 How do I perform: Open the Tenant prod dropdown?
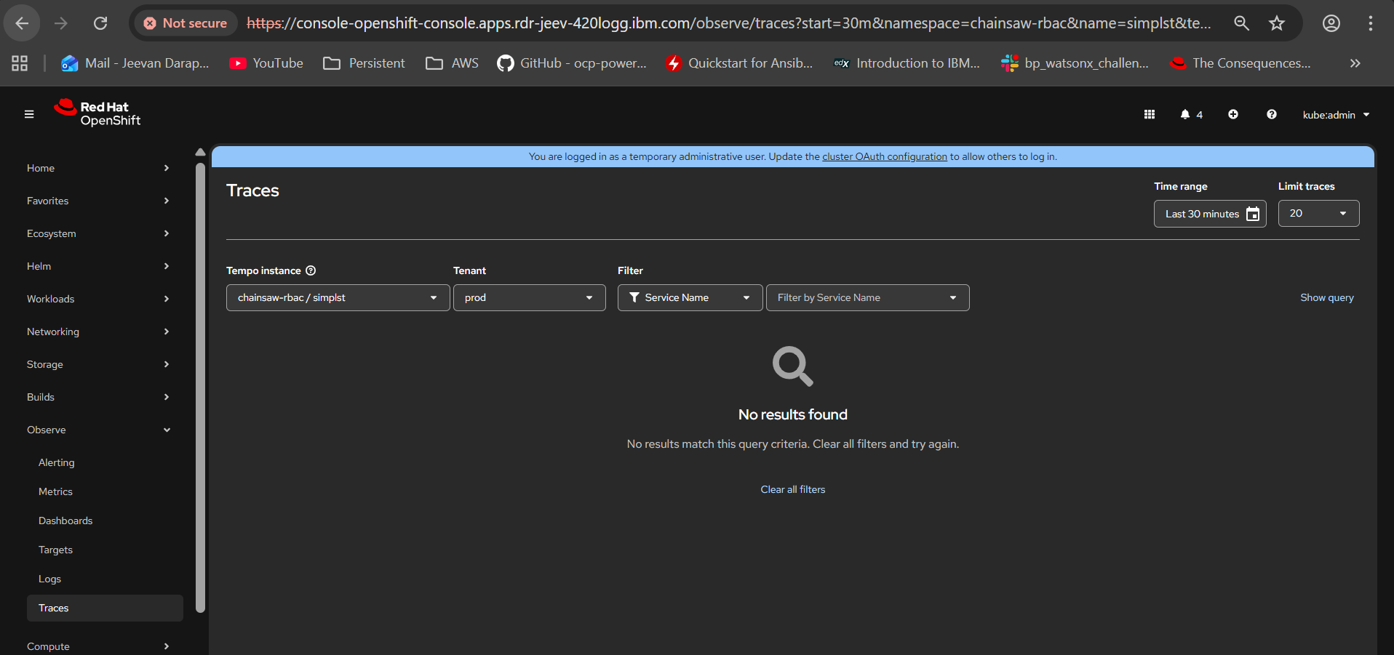click(x=529, y=297)
